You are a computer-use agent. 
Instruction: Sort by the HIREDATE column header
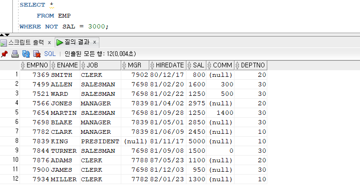(x=168, y=65)
